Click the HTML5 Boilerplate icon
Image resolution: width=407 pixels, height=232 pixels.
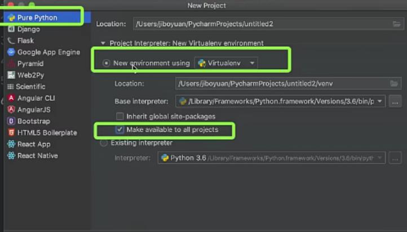11,132
